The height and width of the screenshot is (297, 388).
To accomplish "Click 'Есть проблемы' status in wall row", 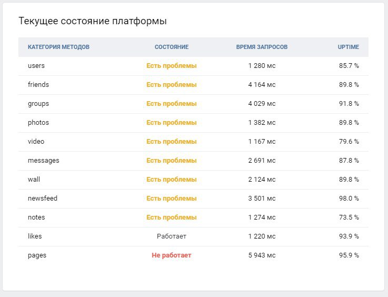I will 172,180.
